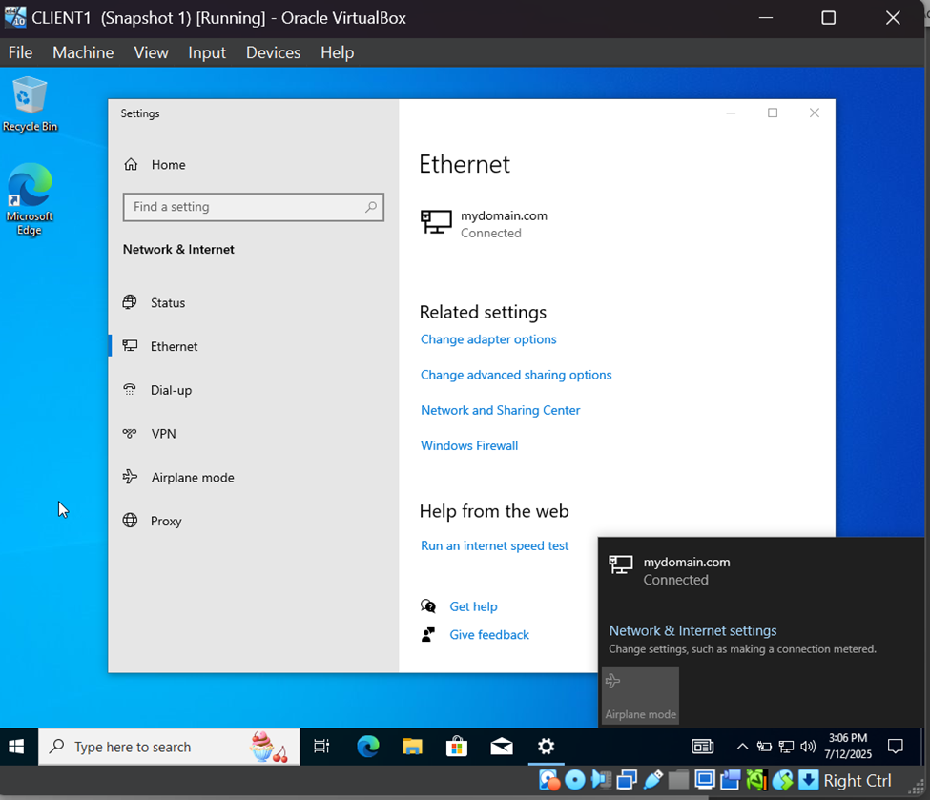Click the Recycle Bin desktop icon
930x800 pixels.
coord(30,105)
